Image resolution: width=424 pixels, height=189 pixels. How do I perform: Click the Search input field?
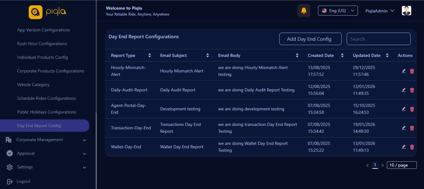coord(378,39)
